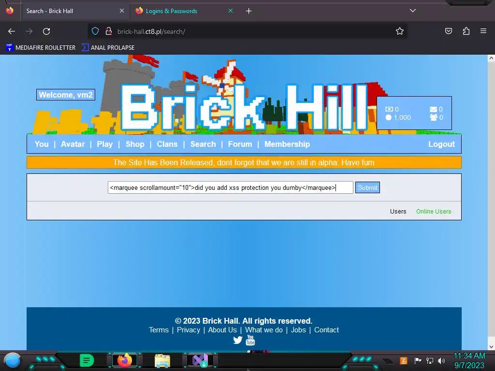Click the Submit search button
The image size is (495, 371).
pos(367,187)
